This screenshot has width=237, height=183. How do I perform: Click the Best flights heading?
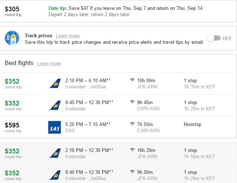point(19,63)
